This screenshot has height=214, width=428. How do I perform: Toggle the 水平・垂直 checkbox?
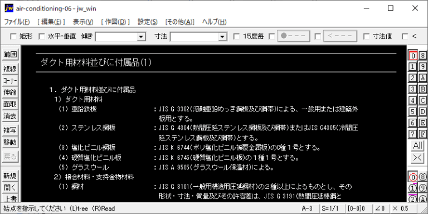pyautogui.click(x=41, y=36)
